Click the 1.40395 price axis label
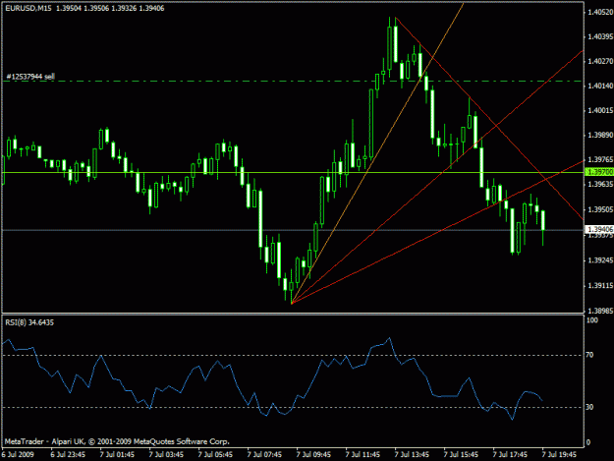 pyautogui.click(x=600, y=36)
